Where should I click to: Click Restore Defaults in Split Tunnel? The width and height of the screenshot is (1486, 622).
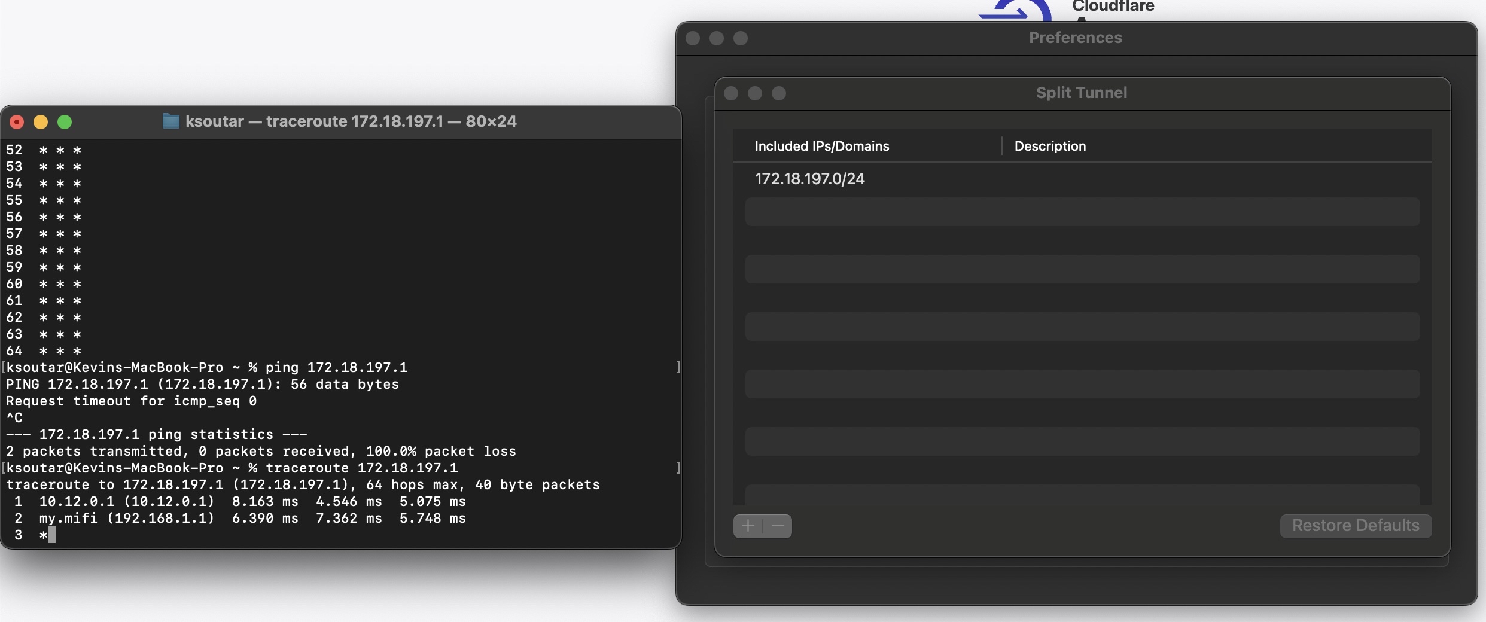(1356, 526)
